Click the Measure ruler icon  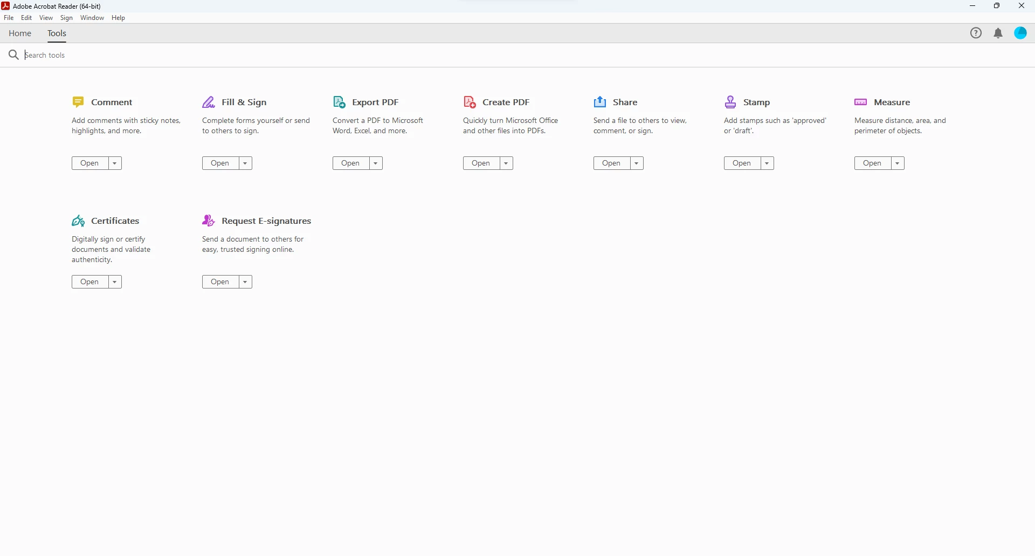[861, 102]
